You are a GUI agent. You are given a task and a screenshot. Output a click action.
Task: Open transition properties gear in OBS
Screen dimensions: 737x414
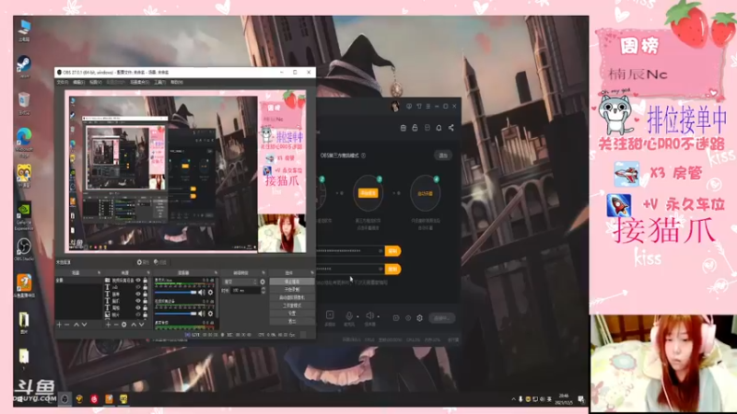263,282
